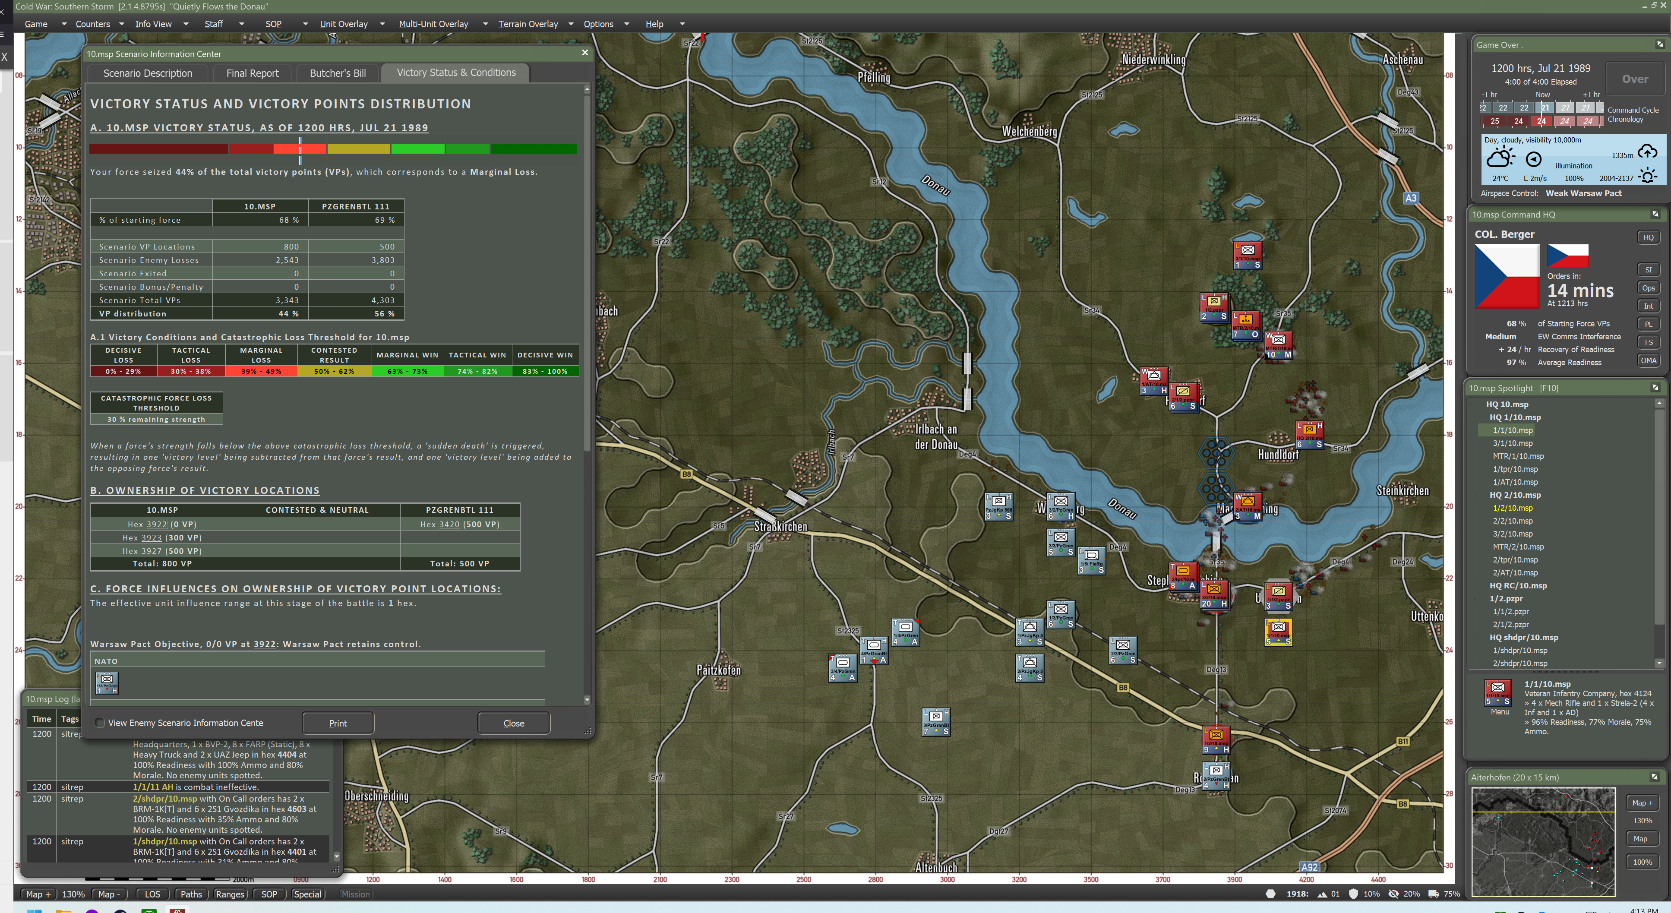This screenshot has width=1671, height=913.
Task: Open the Staff menu dropdown arrow
Action: click(x=241, y=24)
